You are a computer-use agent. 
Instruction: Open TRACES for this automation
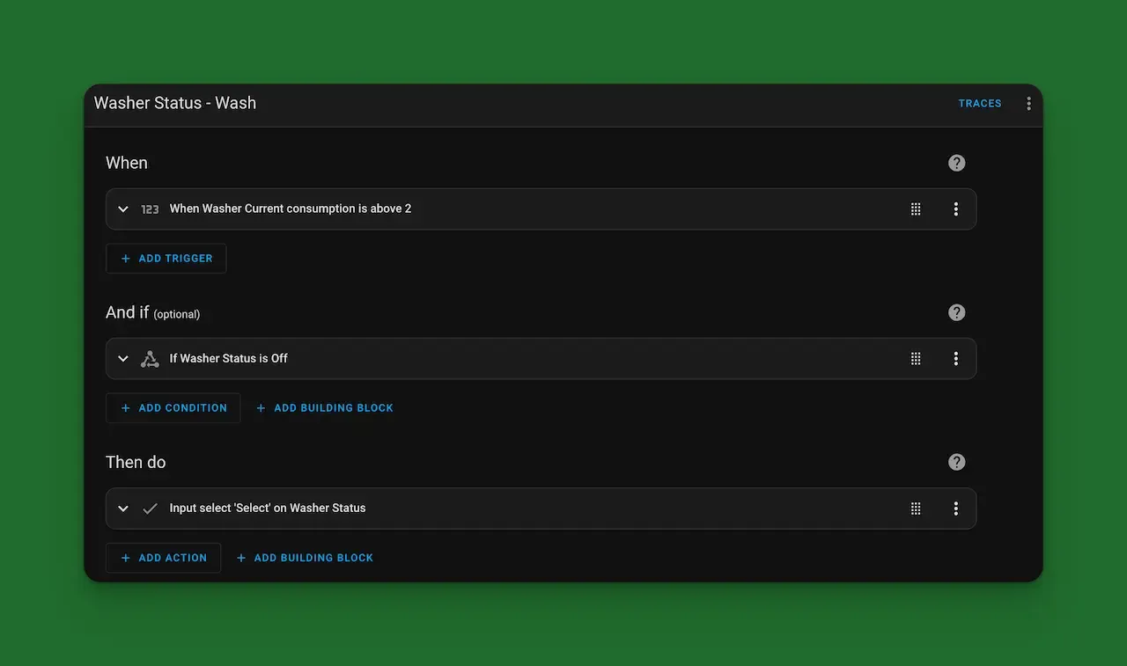pos(979,103)
